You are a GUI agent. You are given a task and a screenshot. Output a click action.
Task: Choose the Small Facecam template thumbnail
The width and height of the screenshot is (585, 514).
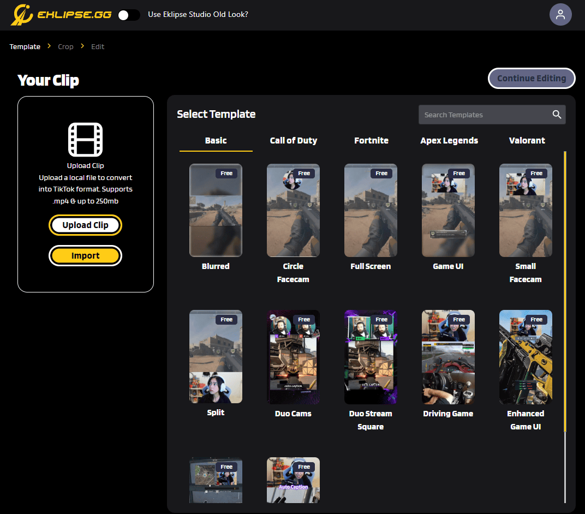[526, 211]
